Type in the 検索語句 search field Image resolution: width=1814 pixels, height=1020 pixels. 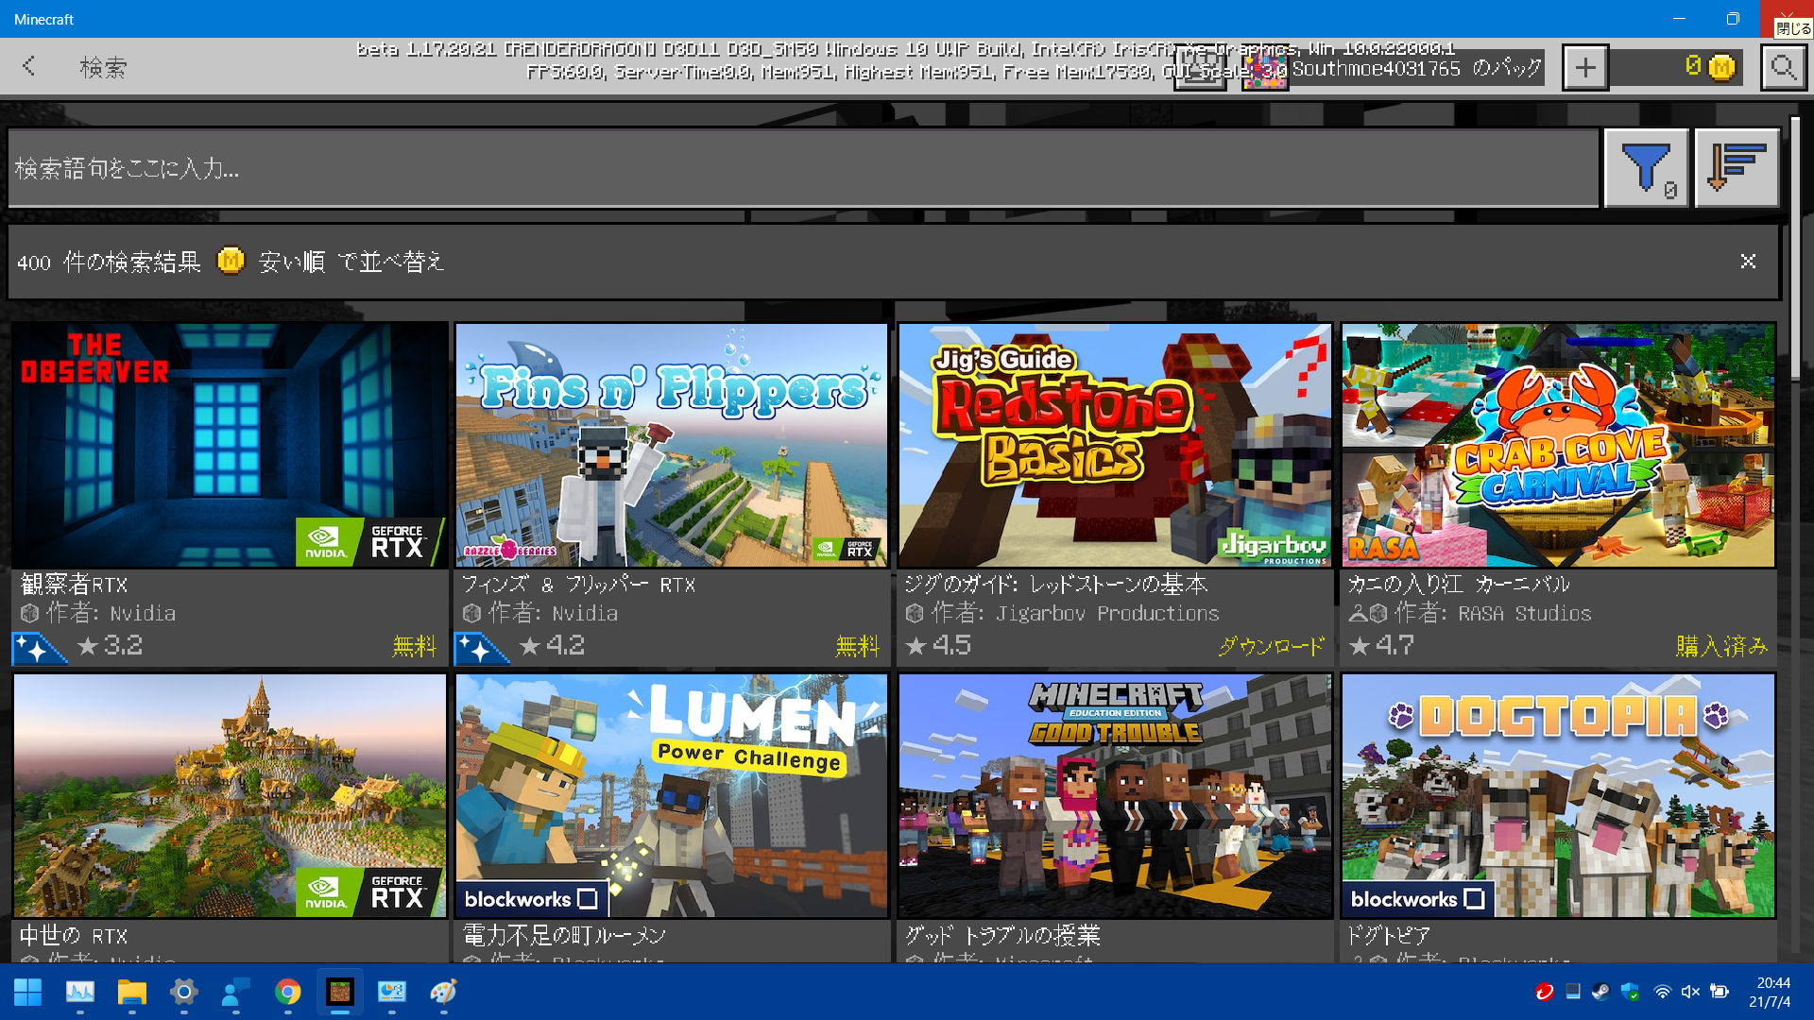(x=803, y=168)
